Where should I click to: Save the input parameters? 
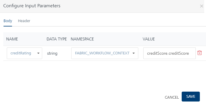191,97
